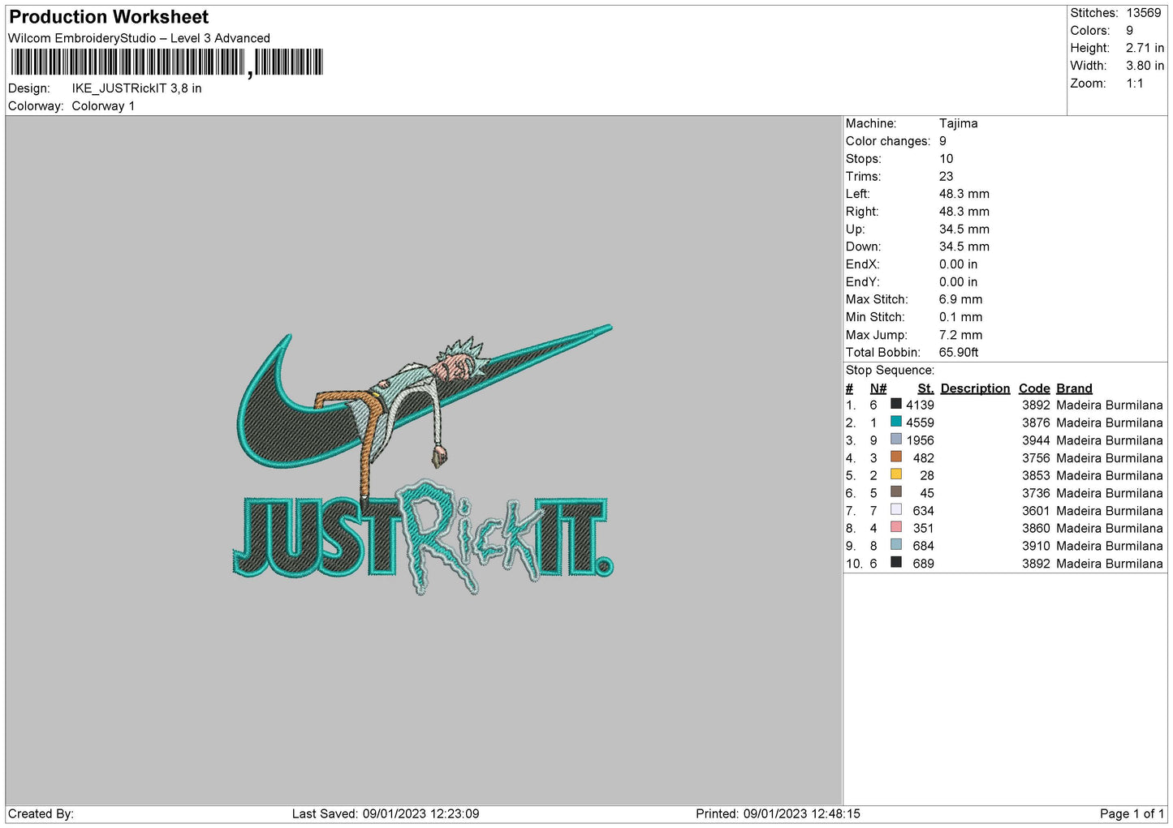
Task: Click the barcode below the Wilcom subtitle
Action: (166, 62)
